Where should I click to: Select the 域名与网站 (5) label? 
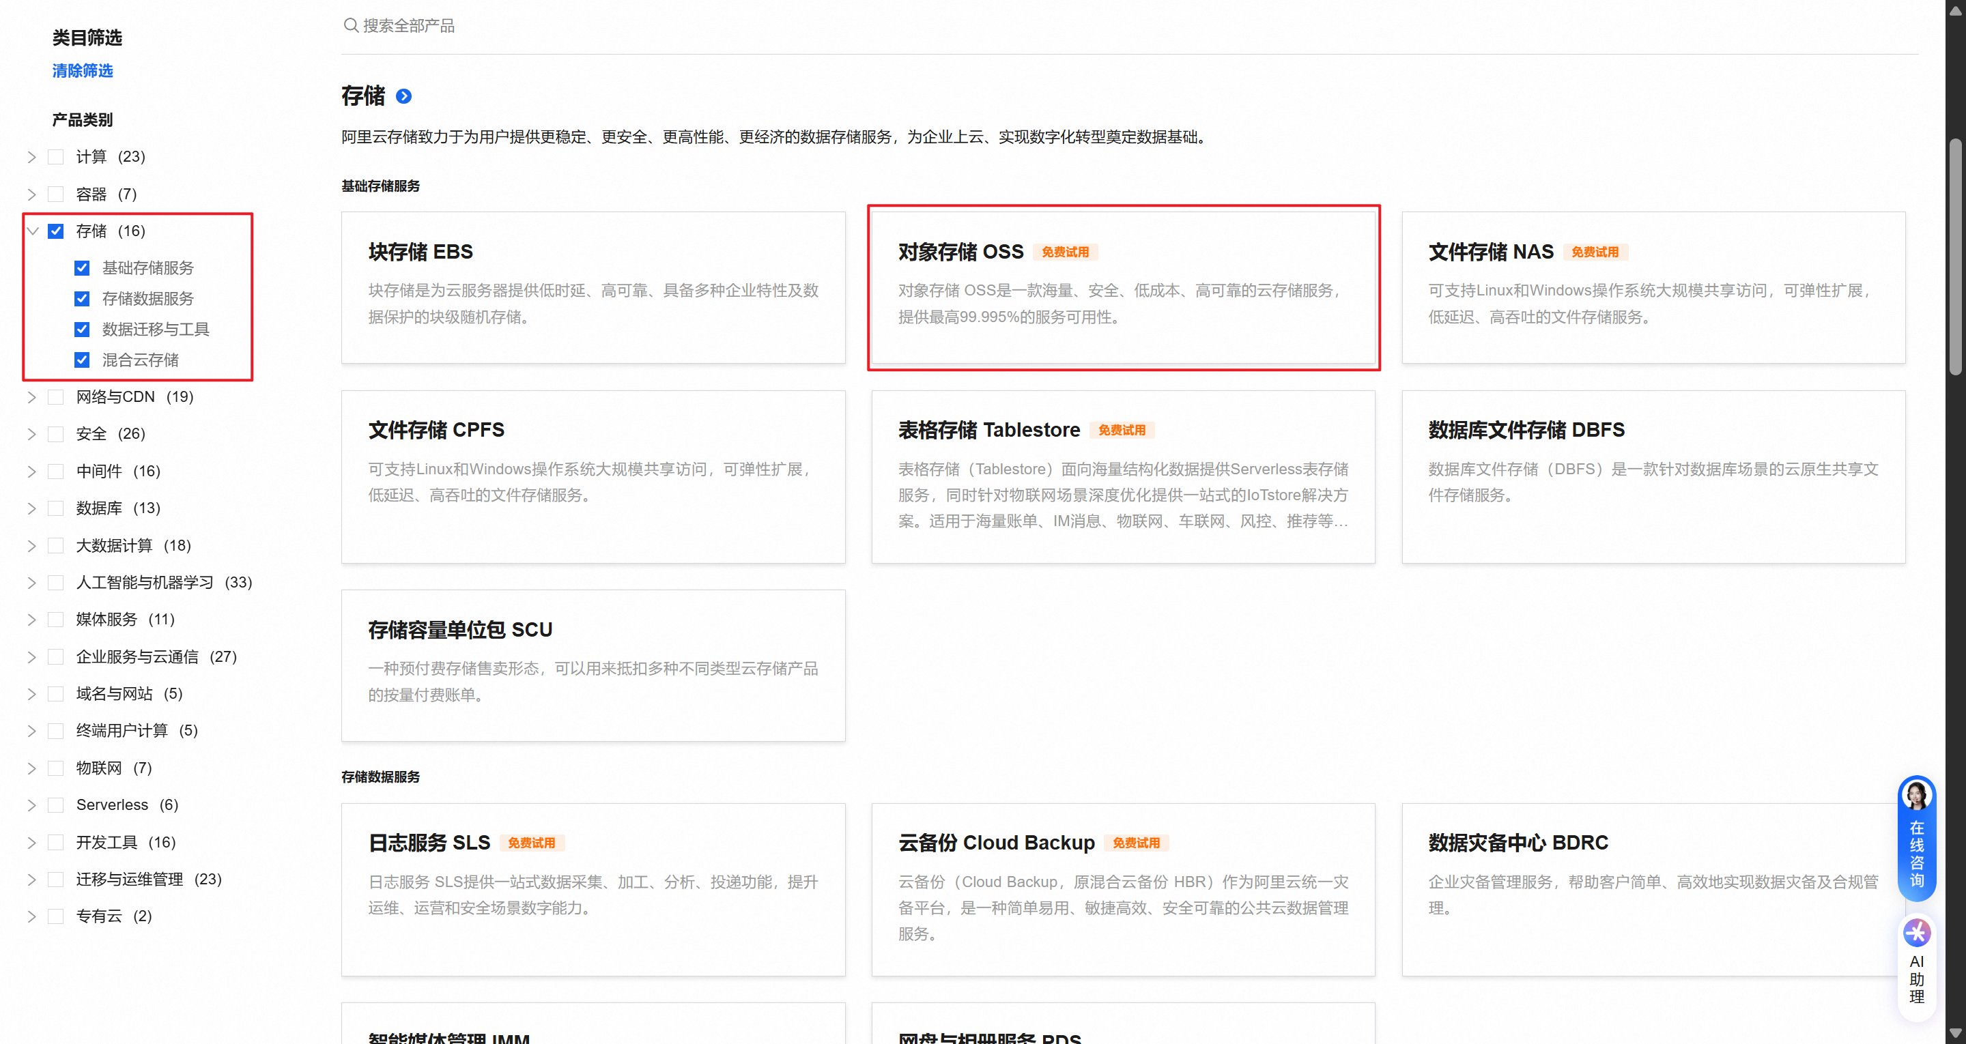130,695
